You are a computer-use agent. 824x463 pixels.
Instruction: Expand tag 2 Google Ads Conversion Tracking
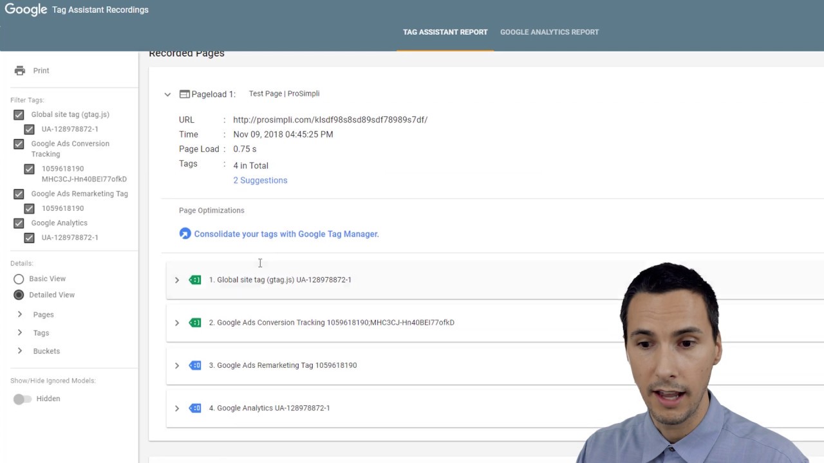tap(177, 322)
